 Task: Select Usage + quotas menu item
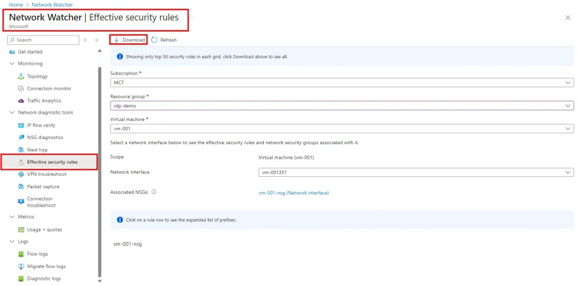tap(44, 230)
